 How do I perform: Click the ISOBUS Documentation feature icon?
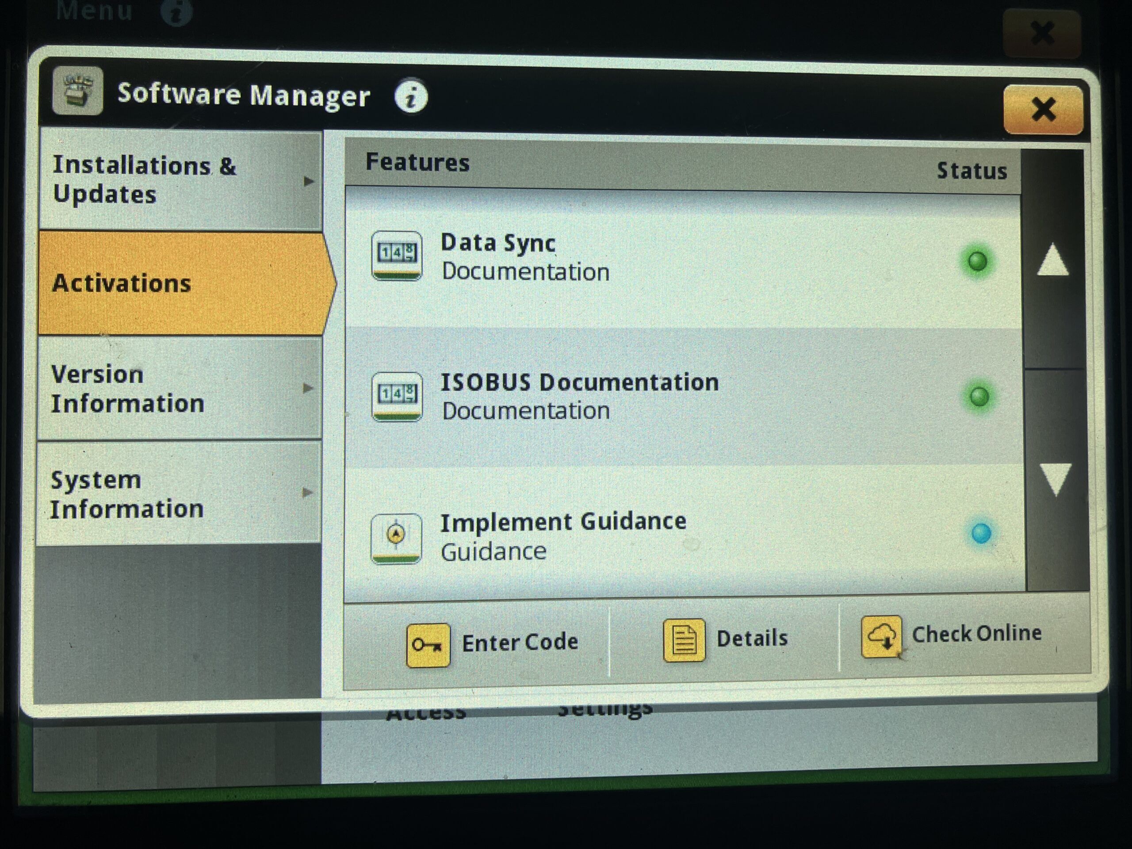[397, 397]
